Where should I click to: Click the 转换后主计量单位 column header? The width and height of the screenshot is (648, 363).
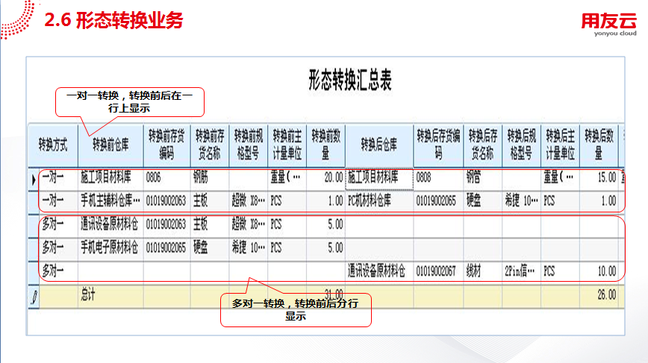click(x=561, y=145)
